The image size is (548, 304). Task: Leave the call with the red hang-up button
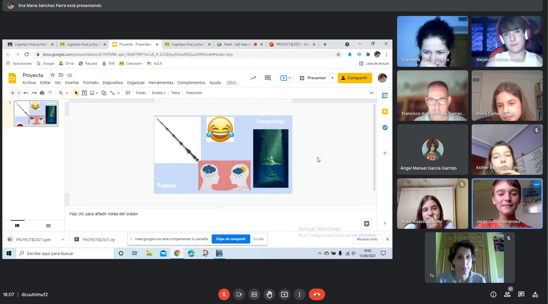pos(317,294)
